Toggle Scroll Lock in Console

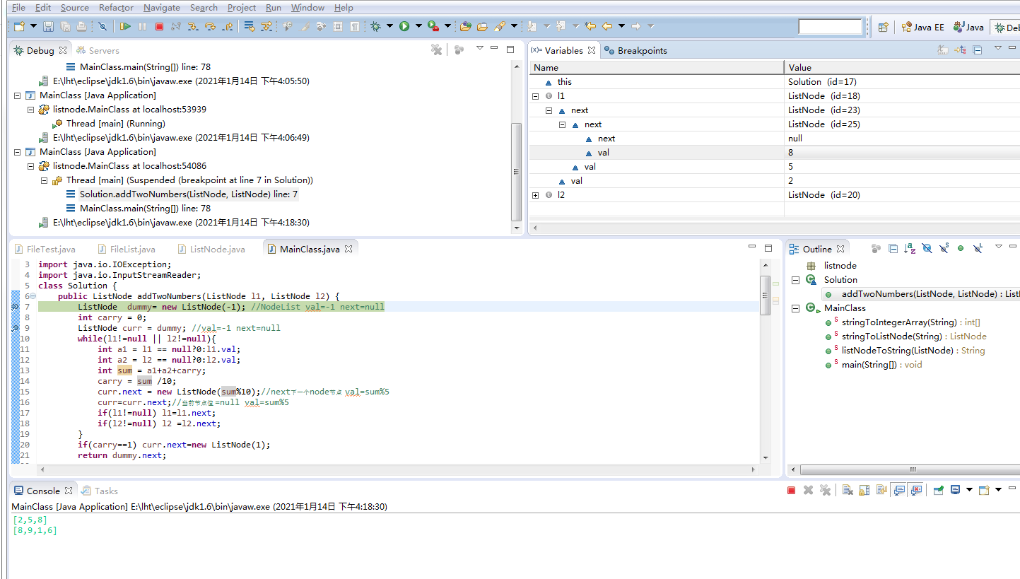point(864,490)
